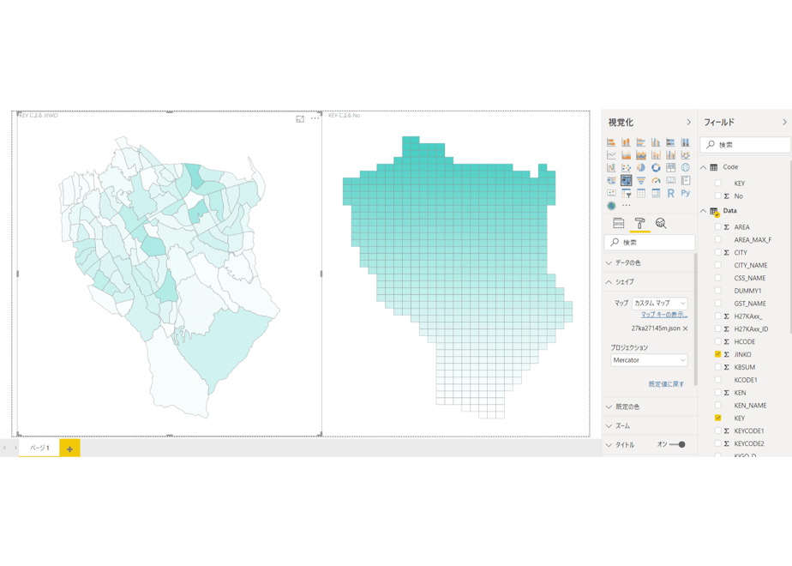Check the AREA field checkbox
Image resolution: width=792 pixels, height=566 pixels.
[x=717, y=227]
